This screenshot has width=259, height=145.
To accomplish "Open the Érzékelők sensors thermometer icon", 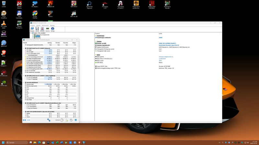I will pos(42,29).
